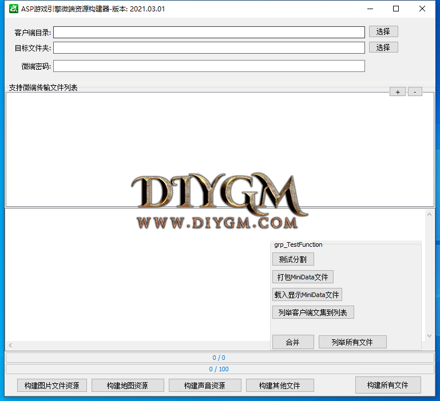Viewport: 440px width, 401px height.
Task: Click the 0 / 0 progress bar
Action: tap(220, 358)
